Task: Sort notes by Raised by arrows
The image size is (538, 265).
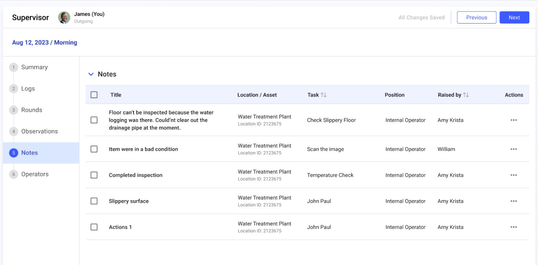Action: point(466,95)
